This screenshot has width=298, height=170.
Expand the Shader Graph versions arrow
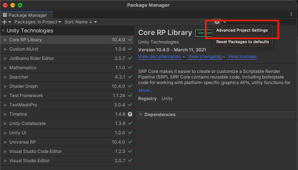tap(5, 86)
